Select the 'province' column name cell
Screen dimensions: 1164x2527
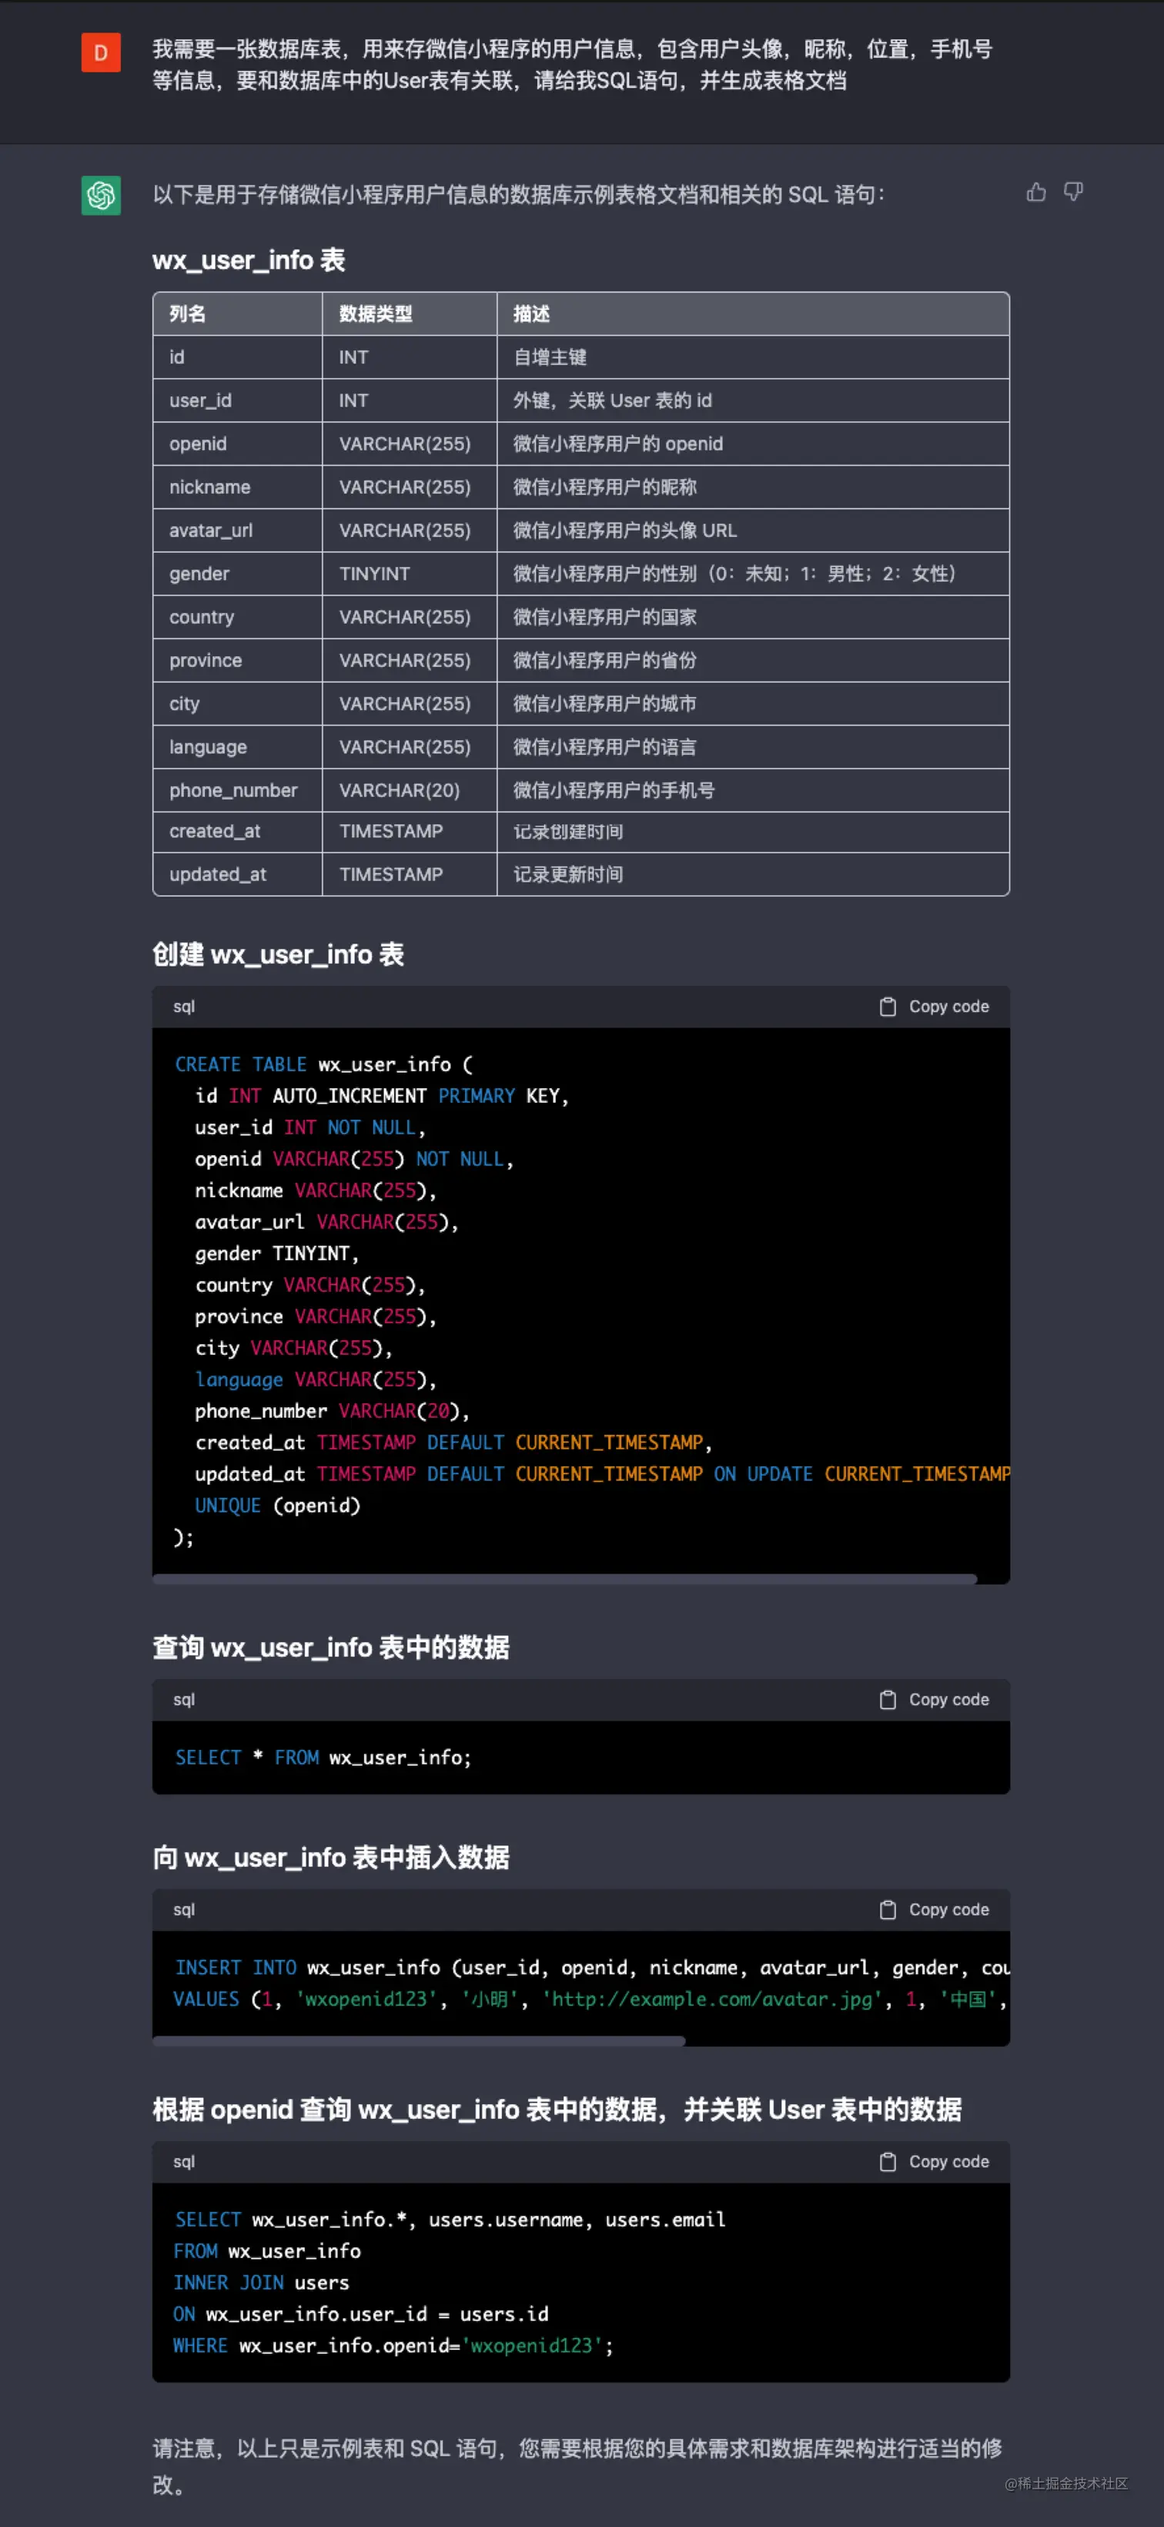[237, 659]
